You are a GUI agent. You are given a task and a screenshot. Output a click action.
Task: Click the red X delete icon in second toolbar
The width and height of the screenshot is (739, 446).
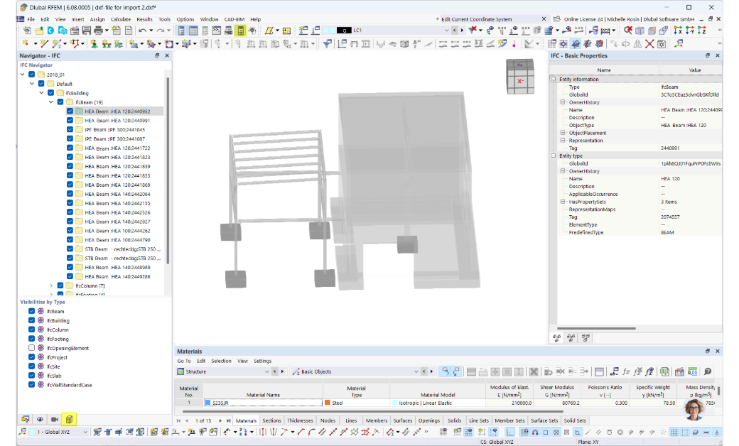click(x=649, y=44)
